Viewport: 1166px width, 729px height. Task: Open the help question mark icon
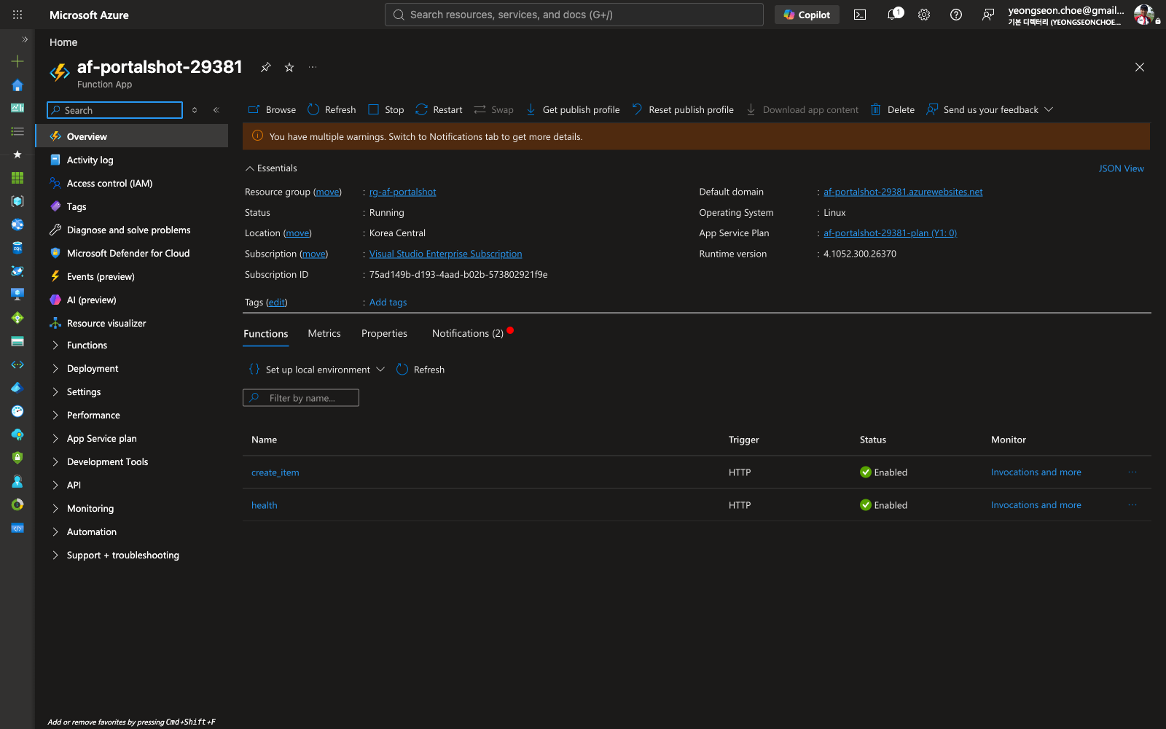(956, 15)
